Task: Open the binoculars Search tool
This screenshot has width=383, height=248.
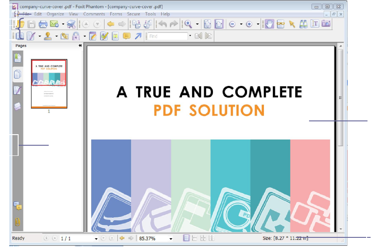Action: [303, 24]
